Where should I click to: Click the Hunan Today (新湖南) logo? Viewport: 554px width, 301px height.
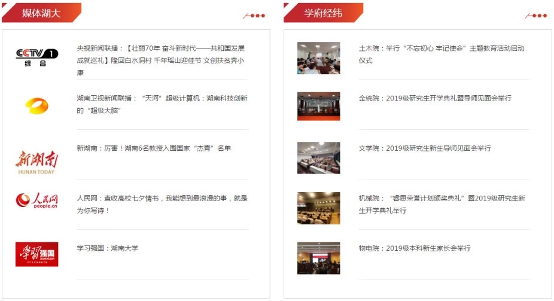click(36, 162)
